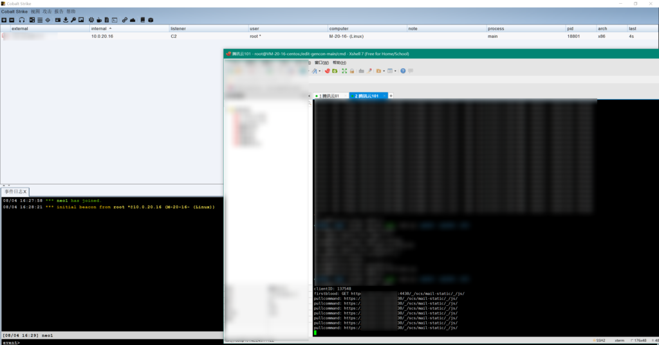The height and width of the screenshot is (345, 659).
Task: Switch to Session Table view icon
Action: coord(40,20)
